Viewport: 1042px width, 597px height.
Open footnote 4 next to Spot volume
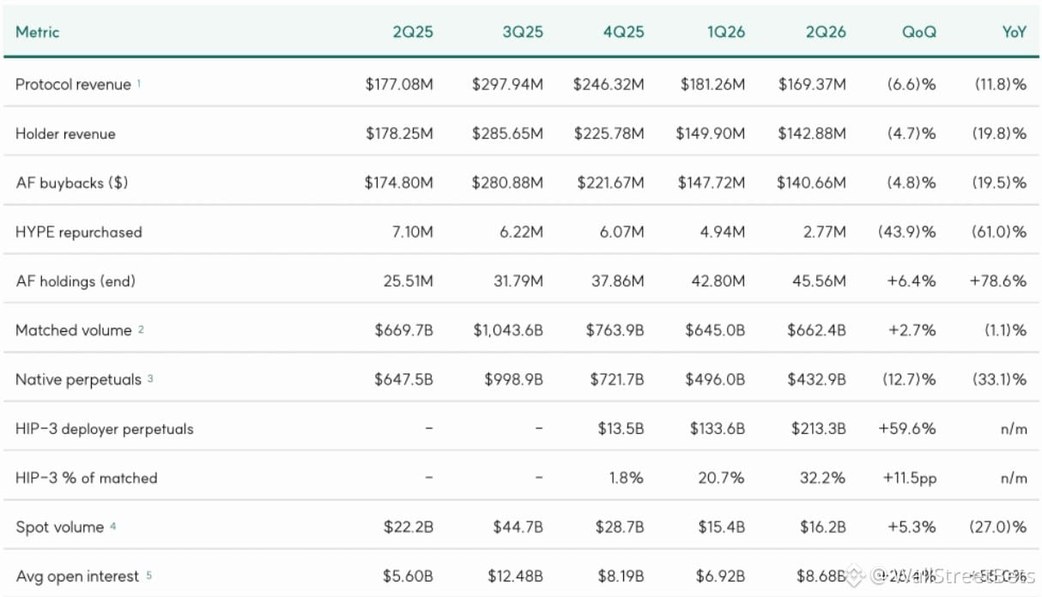coord(112,525)
